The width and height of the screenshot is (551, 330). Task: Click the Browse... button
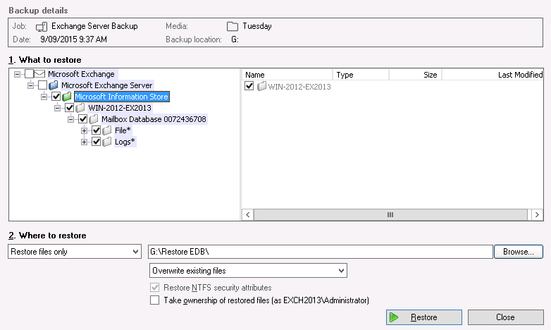519,252
